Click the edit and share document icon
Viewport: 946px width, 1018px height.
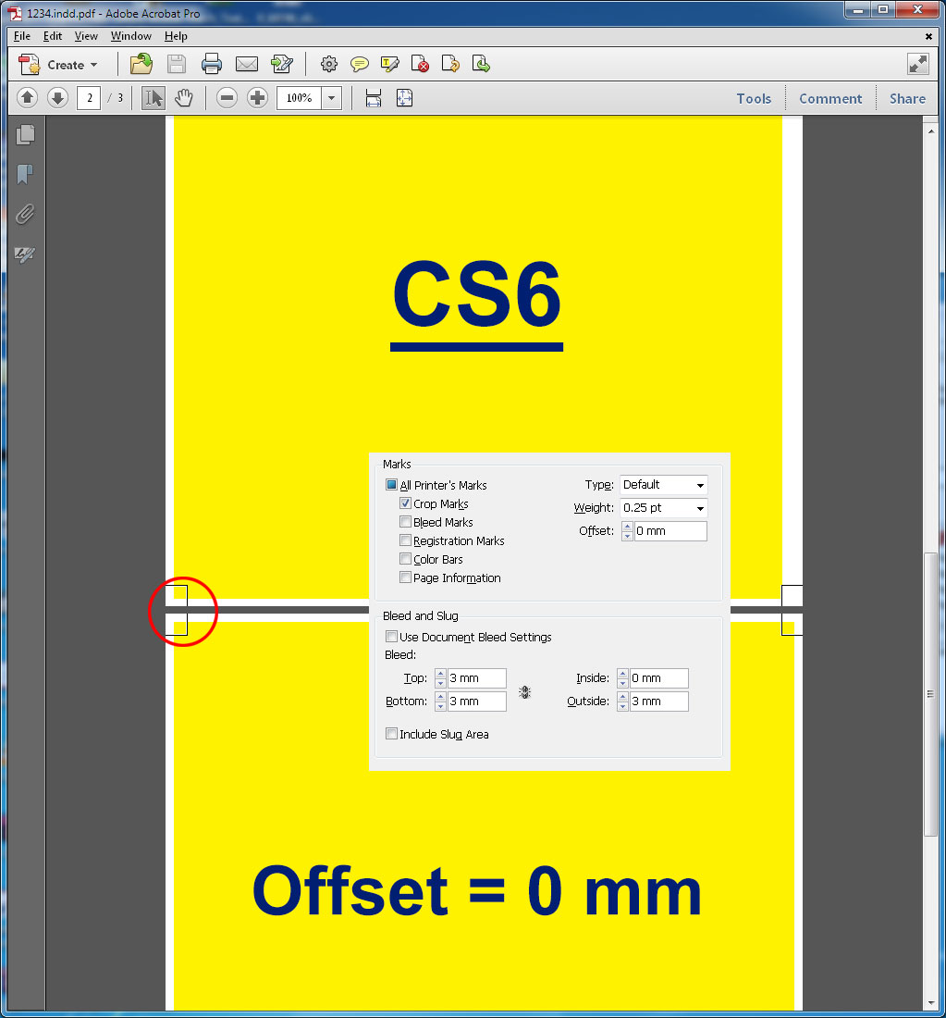point(282,64)
